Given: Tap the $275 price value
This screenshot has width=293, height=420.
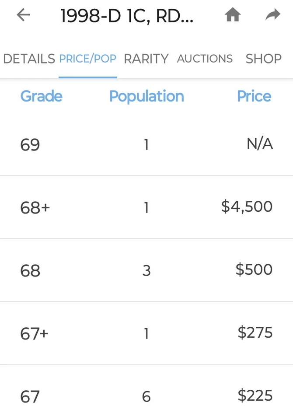Looking at the screenshot, I should point(255,332).
